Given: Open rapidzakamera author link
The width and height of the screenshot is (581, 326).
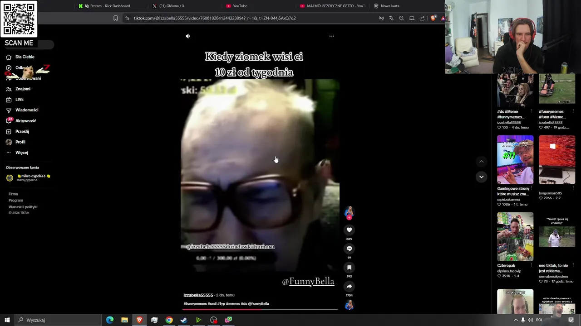Looking at the screenshot, I should [509, 199].
